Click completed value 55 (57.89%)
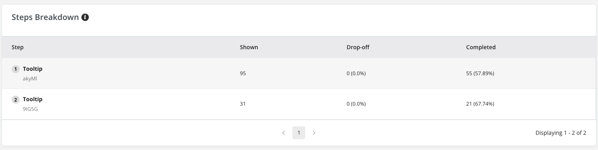598x150 pixels. (x=480, y=74)
